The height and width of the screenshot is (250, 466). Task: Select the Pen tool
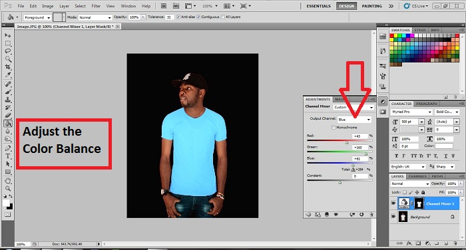pyautogui.click(x=8, y=148)
